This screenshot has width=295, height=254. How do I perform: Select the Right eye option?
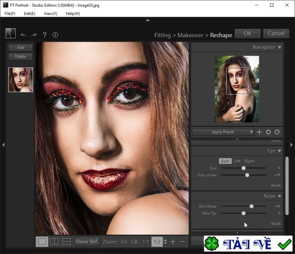point(249,161)
